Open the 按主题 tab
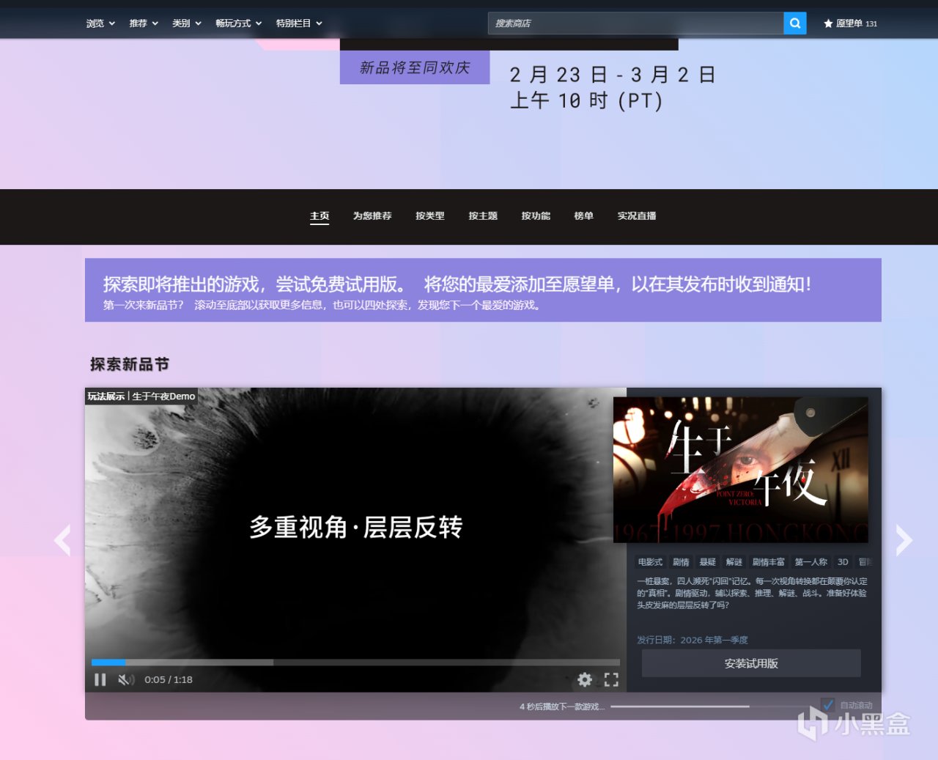The height and width of the screenshot is (760, 938). coord(483,216)
